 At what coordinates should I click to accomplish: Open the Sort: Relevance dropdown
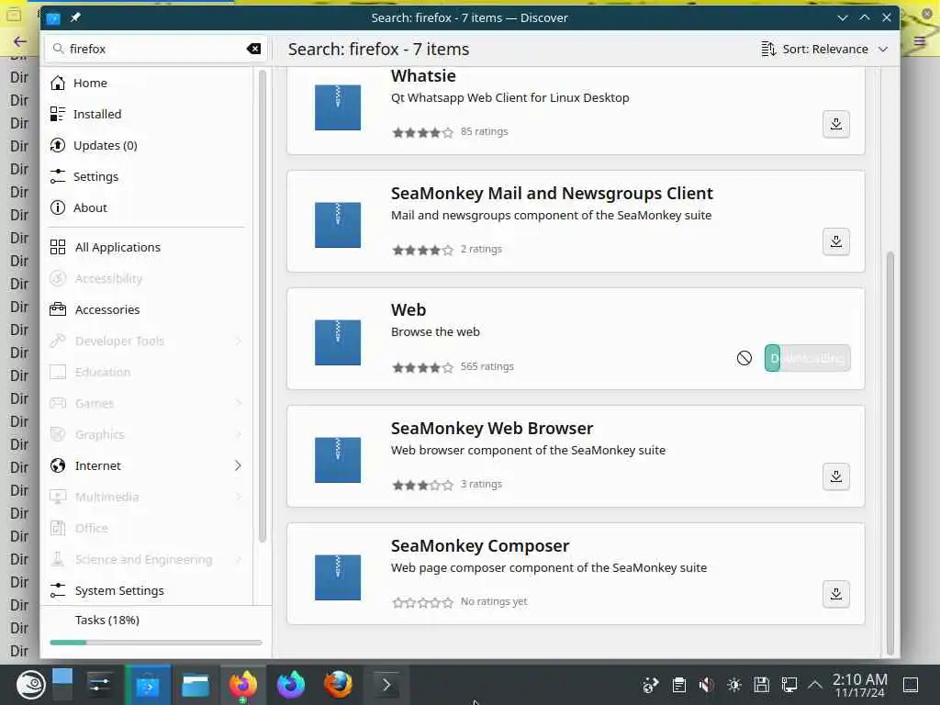coord(824,50)
